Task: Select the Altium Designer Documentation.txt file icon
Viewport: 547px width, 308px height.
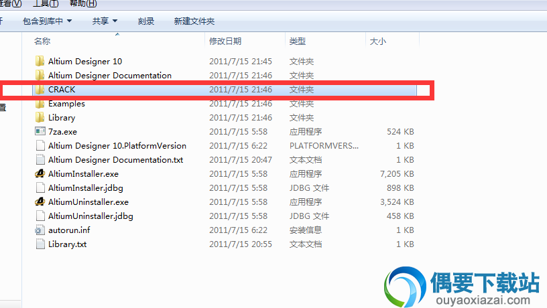Action: pos(40,159)
